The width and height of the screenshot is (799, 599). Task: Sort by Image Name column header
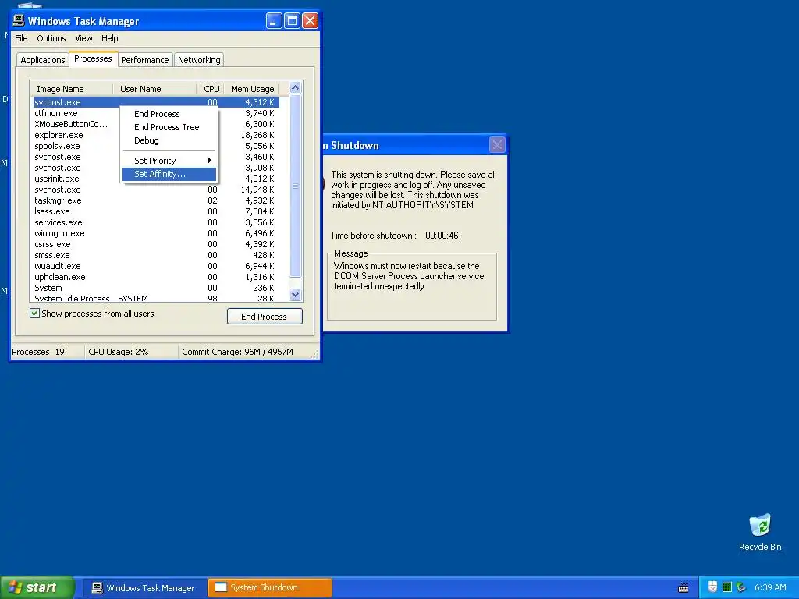[71, 89]
